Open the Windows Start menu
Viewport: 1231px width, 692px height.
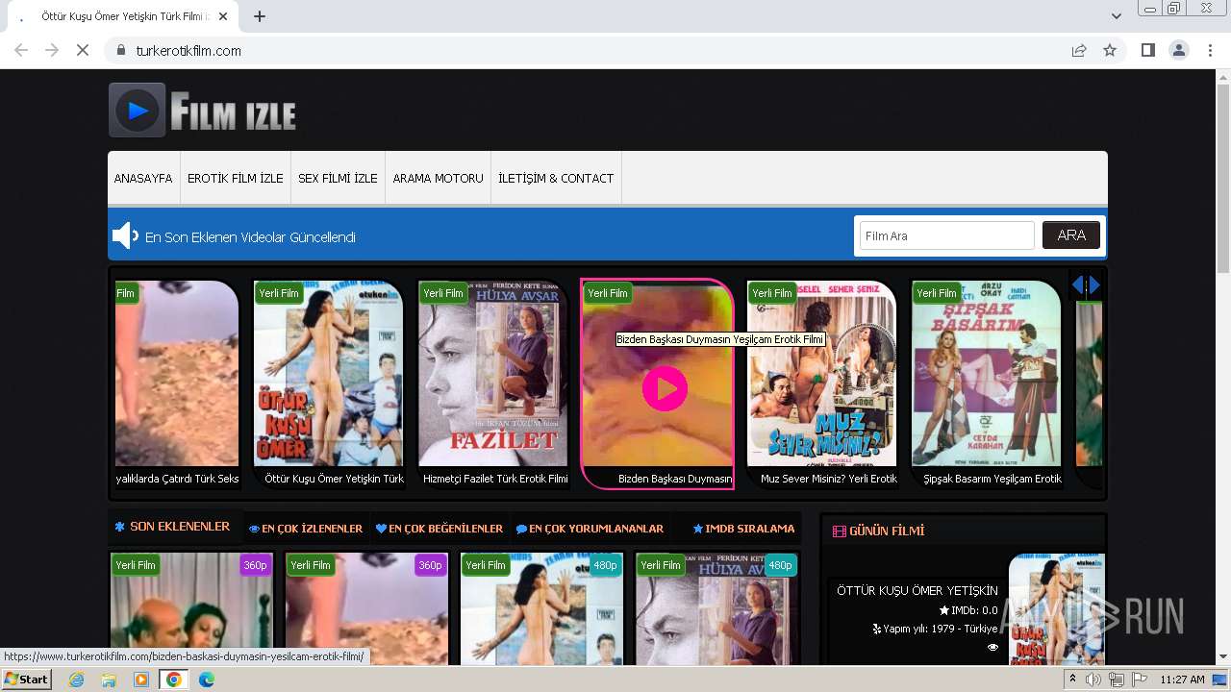[27, 680]
